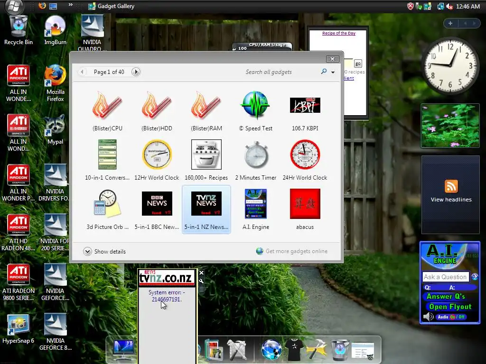This screenshot has height=364, width=486.
Task: Open Get more gadgets online link
Action: (292, 251)
